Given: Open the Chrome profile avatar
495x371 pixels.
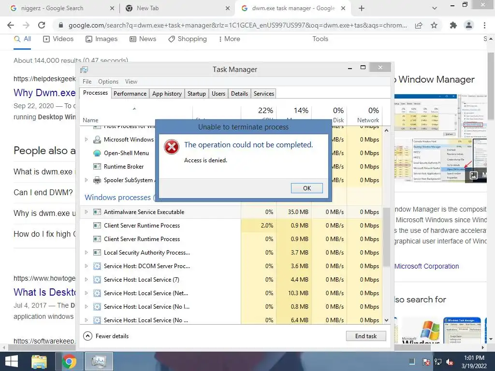Looking at the screenshot, I should tap(469, 25).
